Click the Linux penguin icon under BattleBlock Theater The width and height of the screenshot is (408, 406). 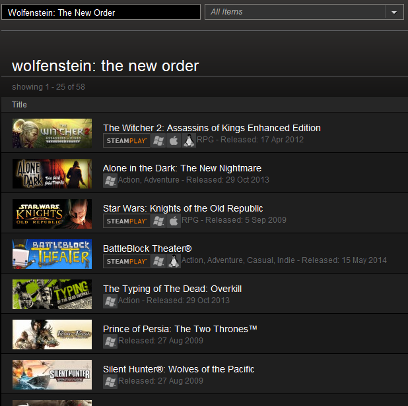[174, 261]
